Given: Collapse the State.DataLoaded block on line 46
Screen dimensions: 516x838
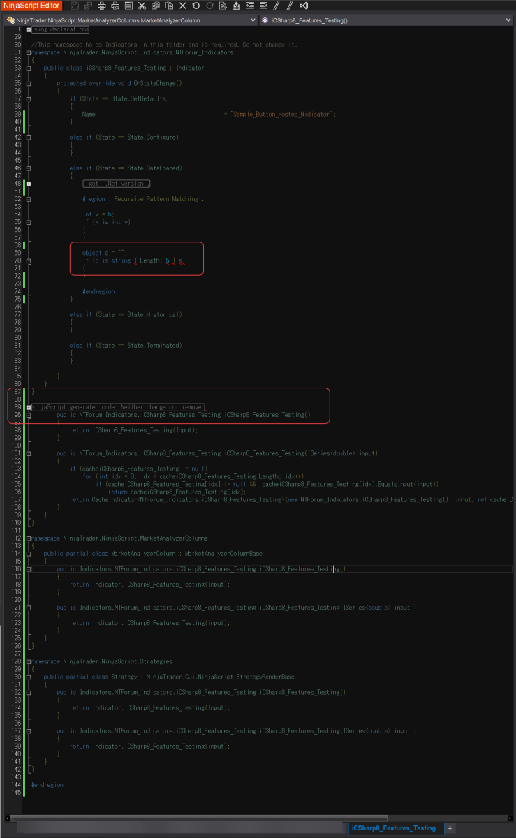Looking at the screenshot, I should [29, 168].
